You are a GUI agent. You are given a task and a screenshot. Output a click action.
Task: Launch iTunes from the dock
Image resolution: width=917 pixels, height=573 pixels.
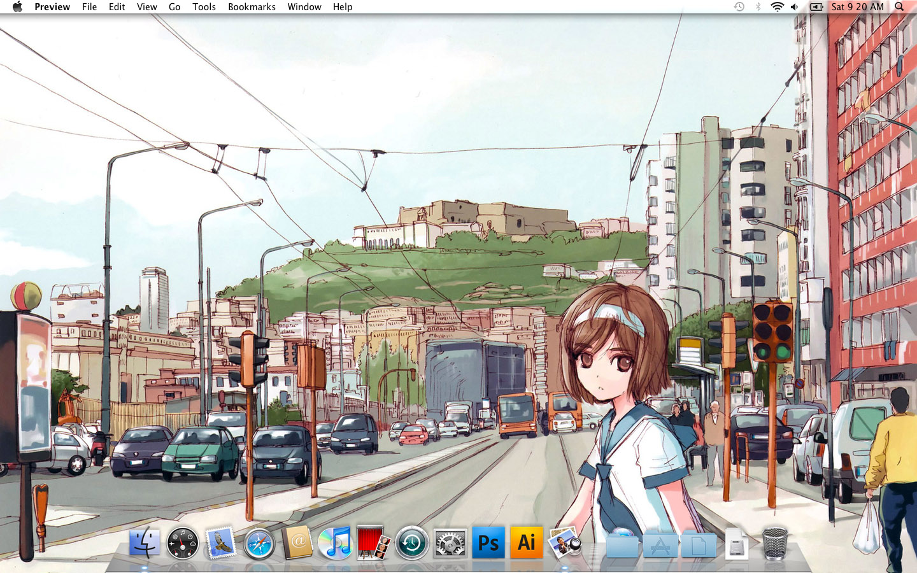click(336, 543)
